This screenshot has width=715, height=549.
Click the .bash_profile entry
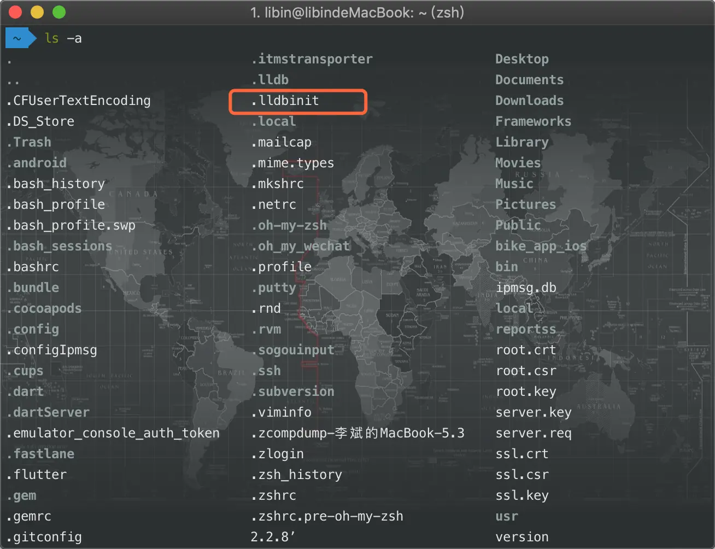(x=56, y=205)
